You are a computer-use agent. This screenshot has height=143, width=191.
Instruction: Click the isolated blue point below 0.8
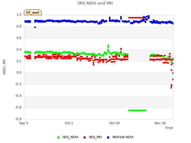35,27
